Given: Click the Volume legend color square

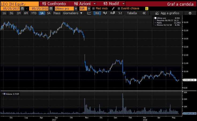Looking at the screenshot, I should click(x=4, y=94).
